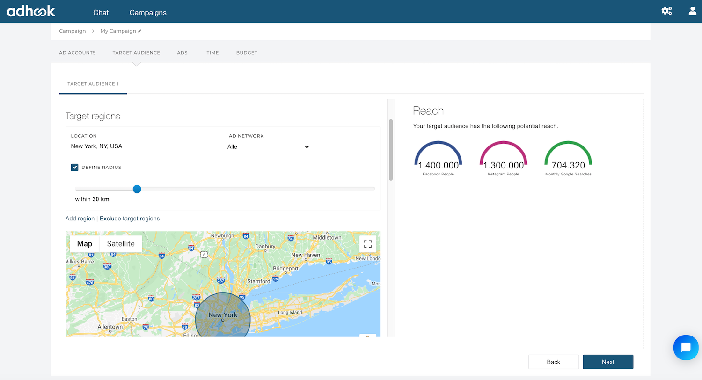This screenshot has height=380, width=702.
Task: Click the Location field New York, NY, USA
Action: coord(96,146)
